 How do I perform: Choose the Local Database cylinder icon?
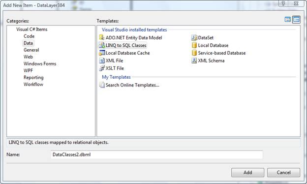coord(194,45)
